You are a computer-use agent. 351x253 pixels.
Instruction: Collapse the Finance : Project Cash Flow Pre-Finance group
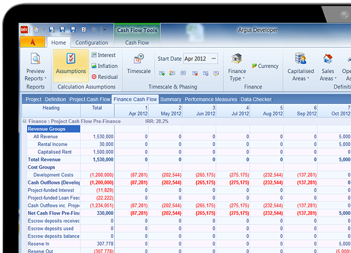[x=25, y=121]
